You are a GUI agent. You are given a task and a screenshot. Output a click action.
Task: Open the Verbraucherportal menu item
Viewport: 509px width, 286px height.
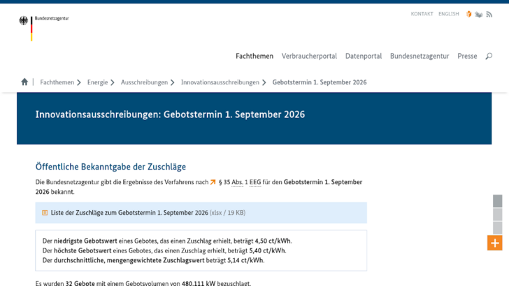[x=309, y=56]
